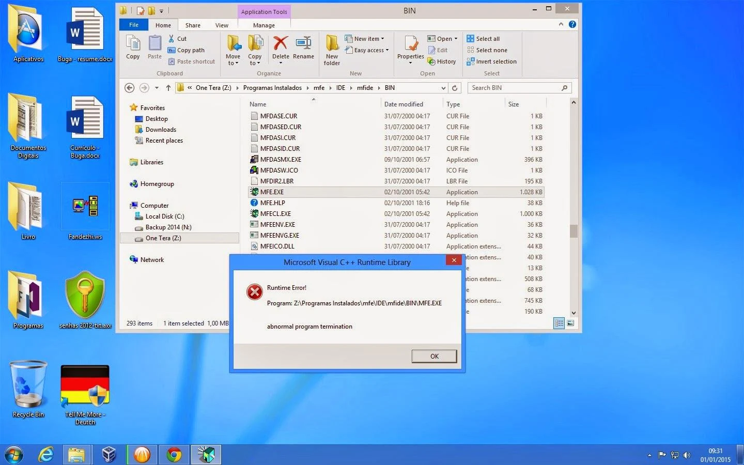Image resolution: width=744 pixels, height=465 pixels.
Task: Select Downloads under Favorites
Action: pos(156,130)
